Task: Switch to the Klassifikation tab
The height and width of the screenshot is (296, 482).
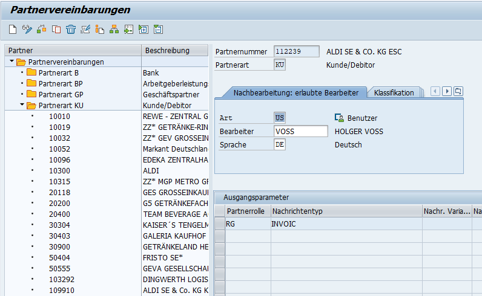Action: (x=394, y=92)
